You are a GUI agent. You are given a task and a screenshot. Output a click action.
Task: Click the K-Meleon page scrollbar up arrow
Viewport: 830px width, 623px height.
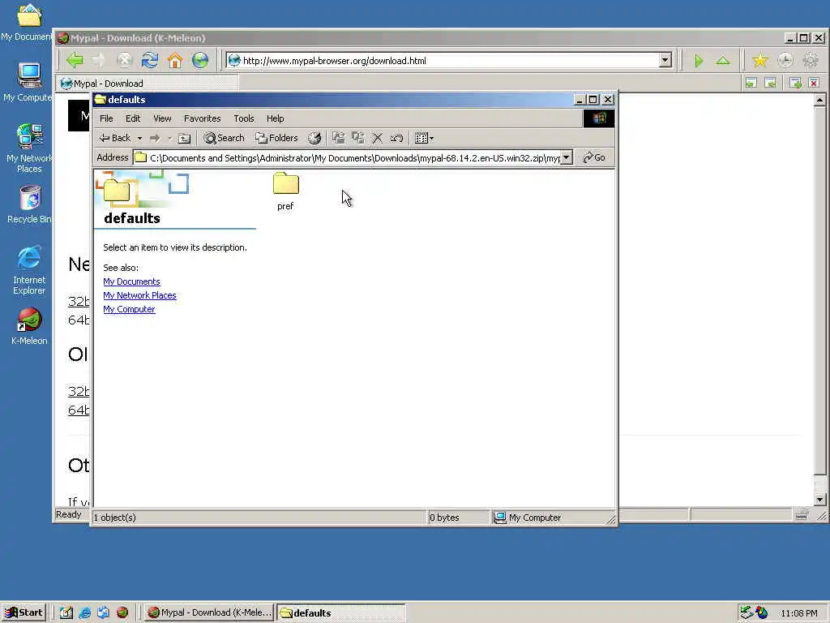point(820,100)
